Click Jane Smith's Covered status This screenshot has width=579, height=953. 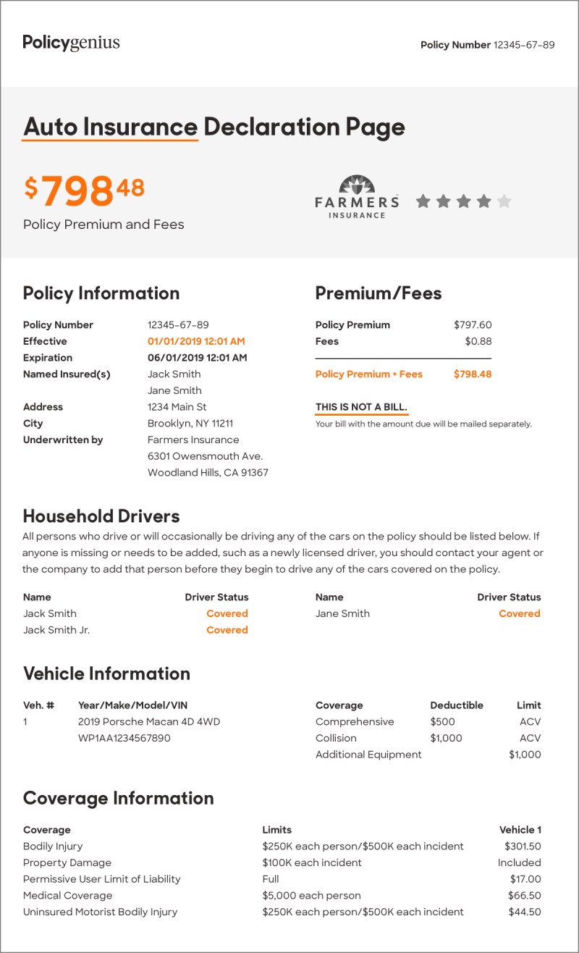pyautogui.click(x=520, y=613)
